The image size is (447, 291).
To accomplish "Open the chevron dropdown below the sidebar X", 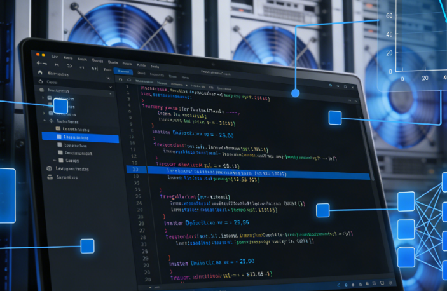I will pos(110,86).
